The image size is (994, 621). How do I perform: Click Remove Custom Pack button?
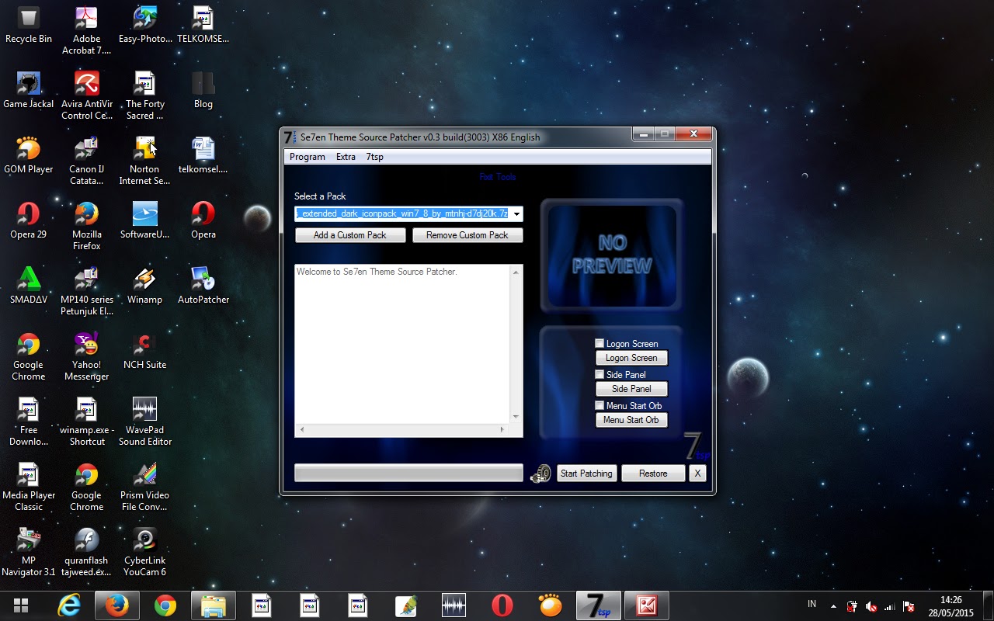tap(467, 235)
